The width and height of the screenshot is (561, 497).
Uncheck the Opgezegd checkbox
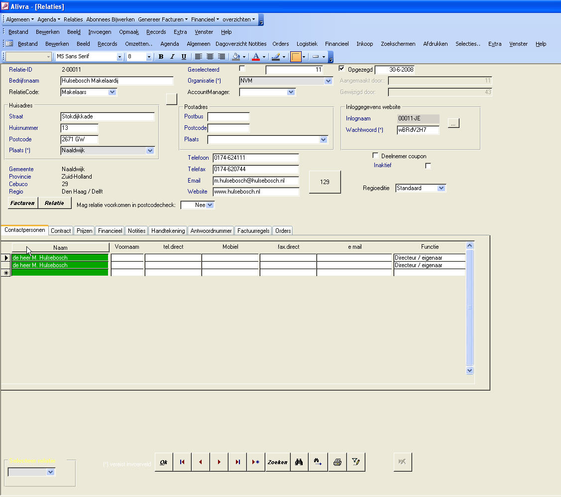coord(341,69)
